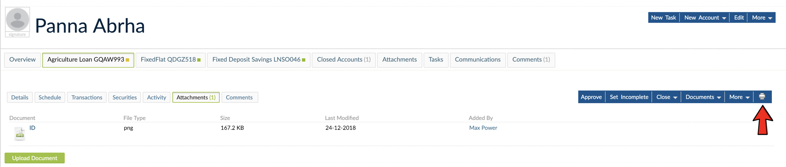
Task: Create a New Task
Action: 663,17
